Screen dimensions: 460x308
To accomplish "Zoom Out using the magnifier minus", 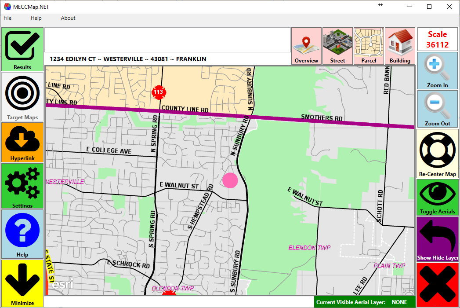I will click(x=437, y=108).
